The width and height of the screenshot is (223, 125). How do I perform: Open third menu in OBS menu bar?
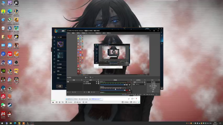point(78,33)
